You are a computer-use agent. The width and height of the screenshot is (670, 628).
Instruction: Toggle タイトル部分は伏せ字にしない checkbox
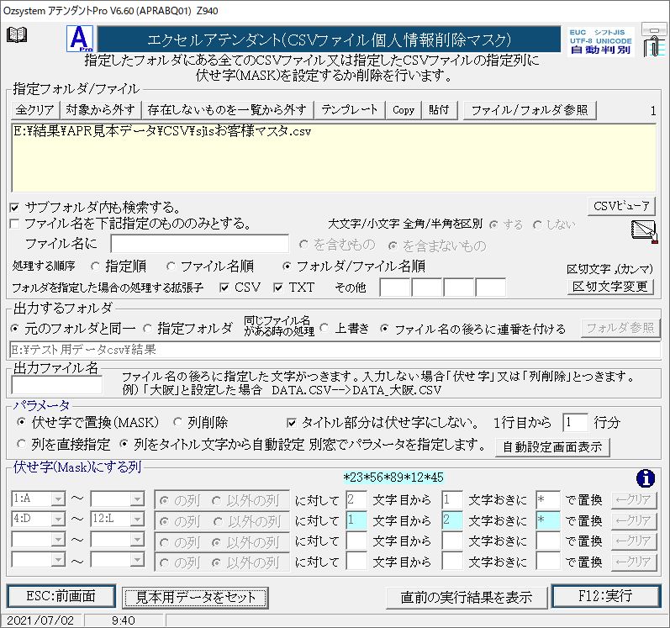click(x=292, y=424)
